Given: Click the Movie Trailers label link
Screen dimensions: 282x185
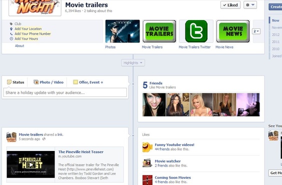Looking at the screenshot, I should coord(152,47).
